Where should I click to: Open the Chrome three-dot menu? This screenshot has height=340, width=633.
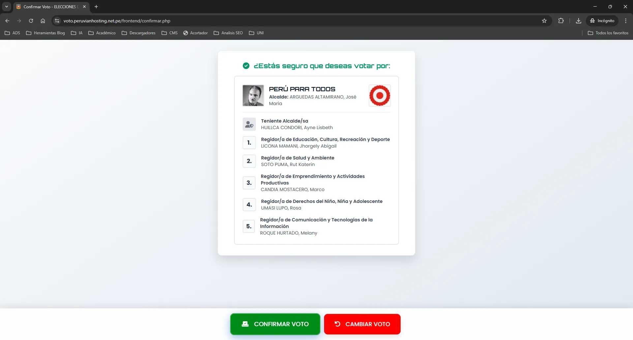click(x=625, y=21)
